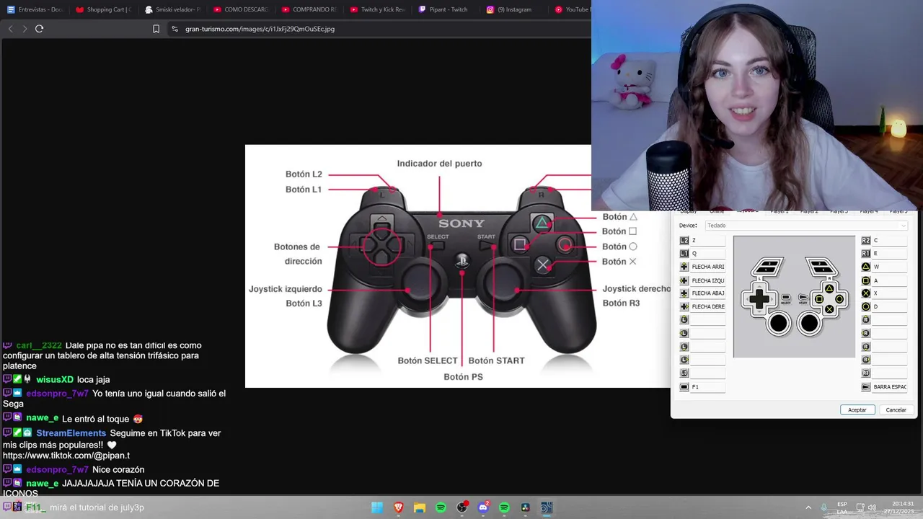Screen dimensions: 923x519
Task: Select the L2 binding field showing Z
Action: pyautogui.click(x=708, y=240)
